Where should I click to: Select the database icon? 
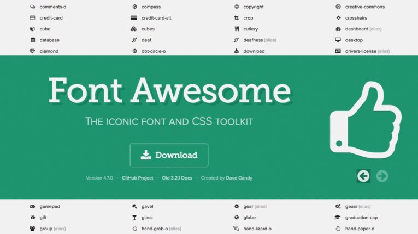(x=33, y=40)
